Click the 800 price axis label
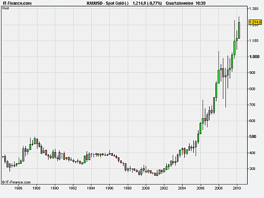Screen dimensions: 264x198 pyautogui.click(x=252, y=89)
